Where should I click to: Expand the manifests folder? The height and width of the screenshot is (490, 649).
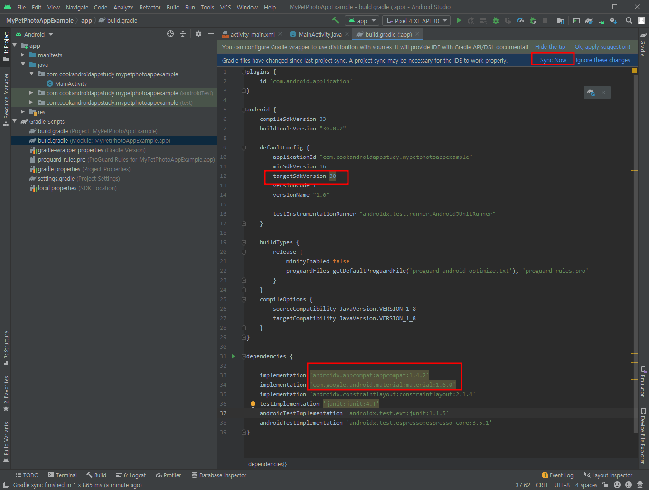pyautogui.click(x=23, y=55)
